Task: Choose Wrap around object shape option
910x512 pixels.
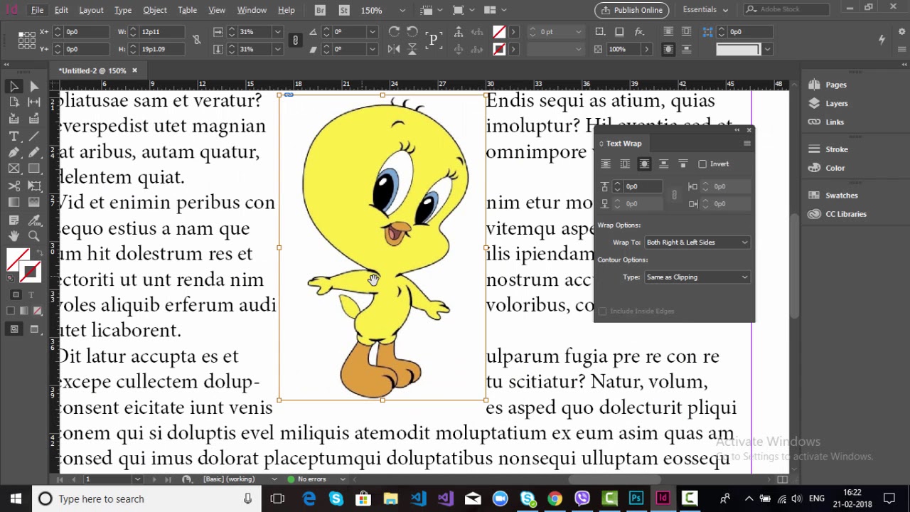Action: coord(644,164)
